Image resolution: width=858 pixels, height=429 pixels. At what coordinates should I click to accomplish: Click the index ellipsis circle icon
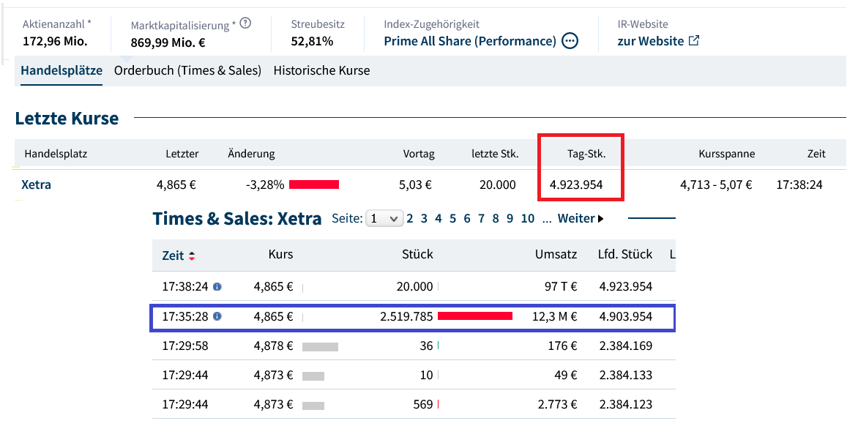[570, 41]
